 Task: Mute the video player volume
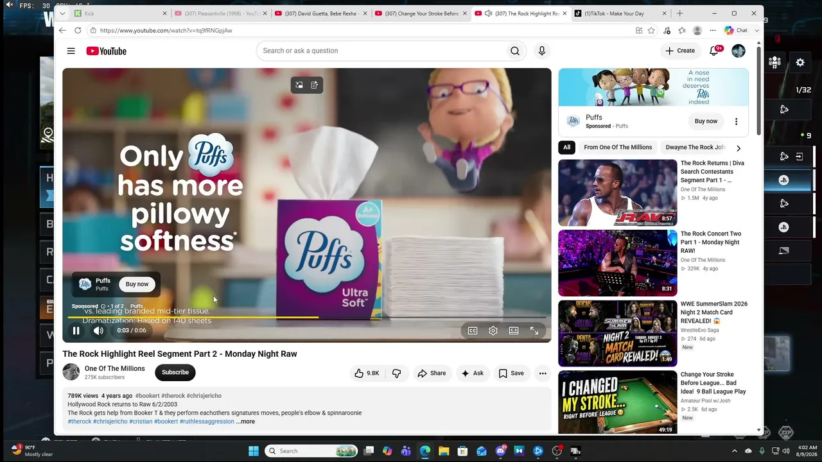point(98,330)
